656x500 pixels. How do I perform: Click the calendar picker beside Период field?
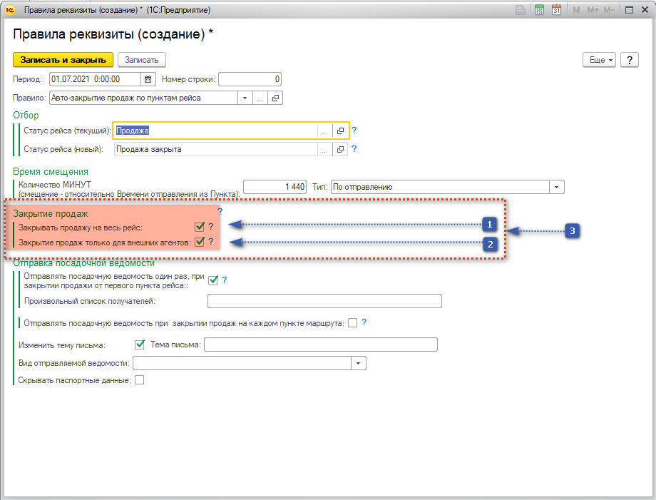point(148,79)
